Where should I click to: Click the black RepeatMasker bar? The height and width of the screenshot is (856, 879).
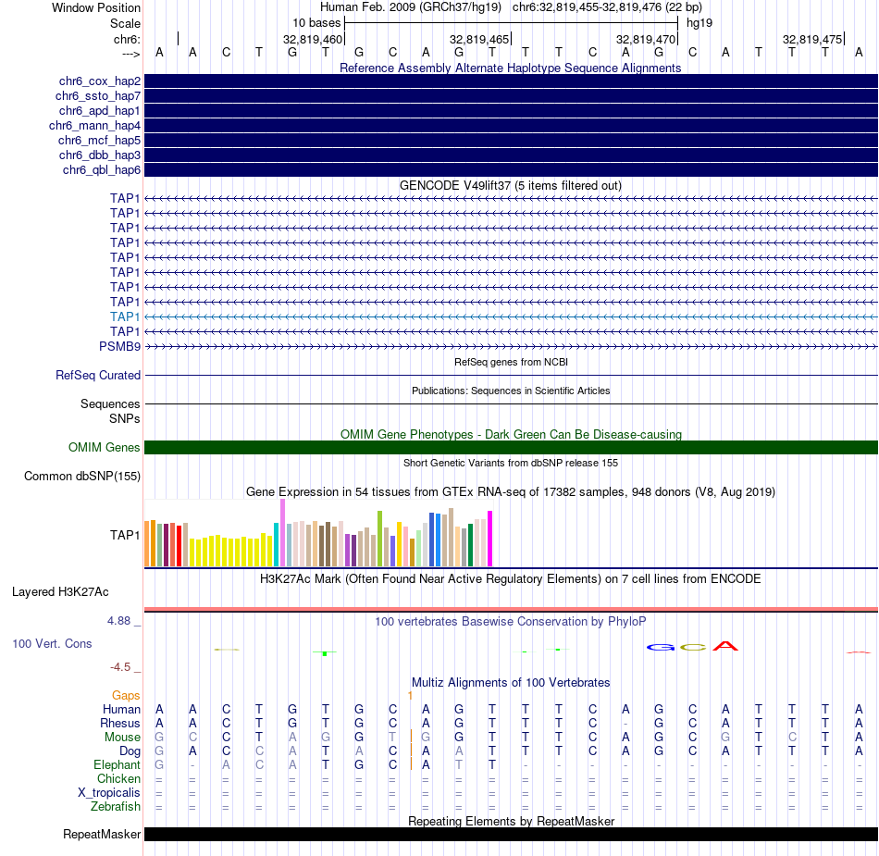click(x=511, y=834)
